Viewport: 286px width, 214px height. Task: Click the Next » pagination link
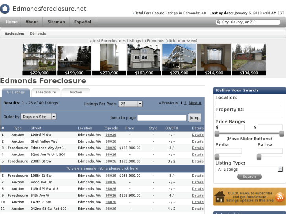(195, 103)
